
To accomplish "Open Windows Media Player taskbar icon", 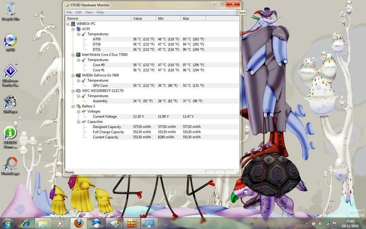I will [x=60, y=223].
